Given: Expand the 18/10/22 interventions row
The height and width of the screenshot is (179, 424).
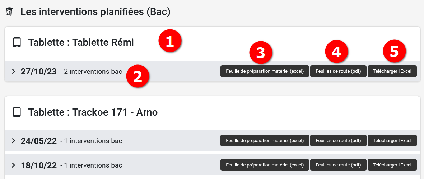Looking at the screenshot, I should point(14,165).
